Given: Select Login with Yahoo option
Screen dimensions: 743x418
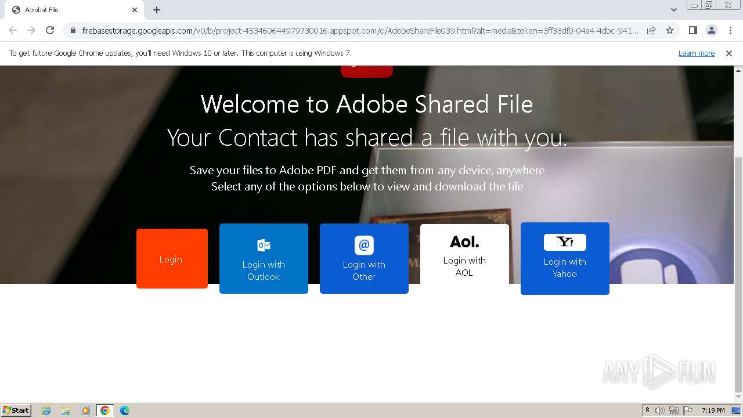Looking at the screenshot, I should (x=565, y=258).
